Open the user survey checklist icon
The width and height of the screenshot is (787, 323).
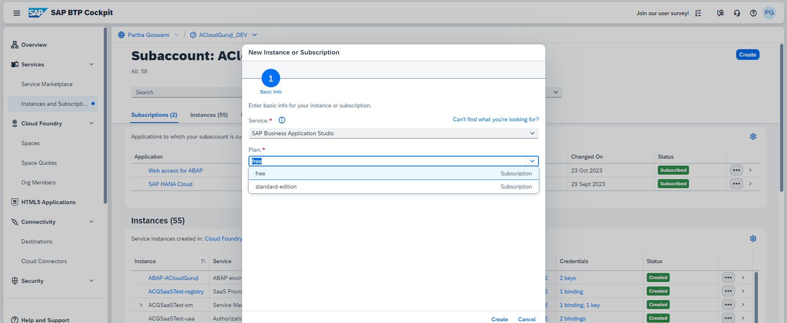698,13
